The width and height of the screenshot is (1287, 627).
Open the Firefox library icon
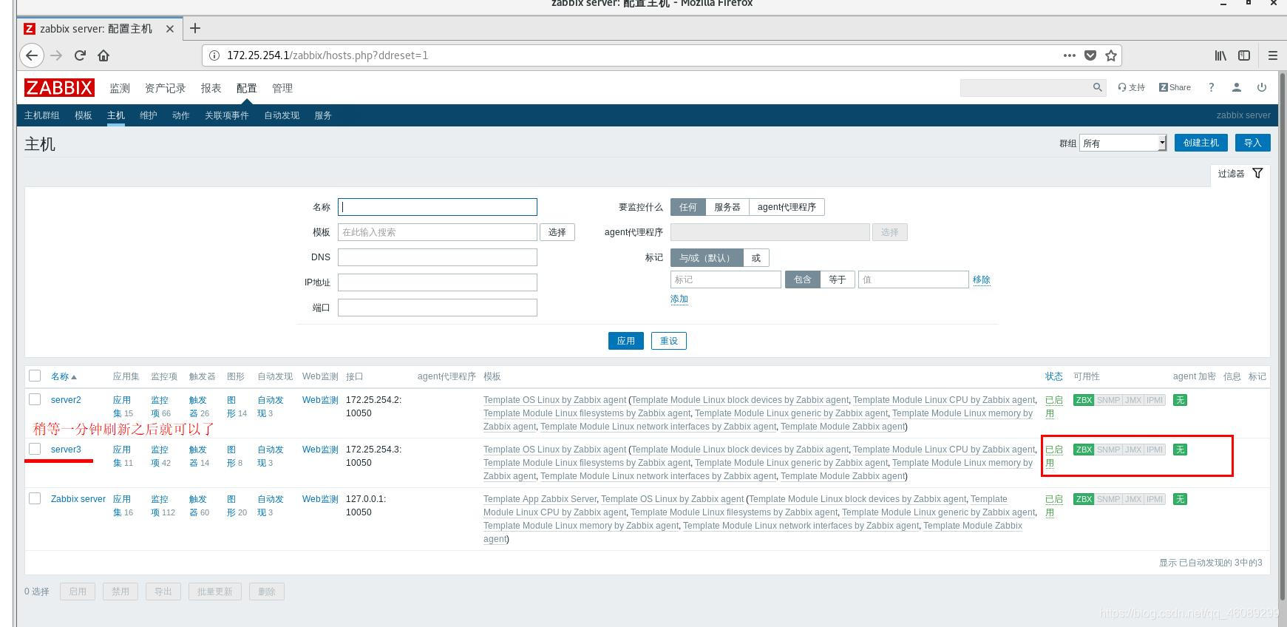(1220, 55)
